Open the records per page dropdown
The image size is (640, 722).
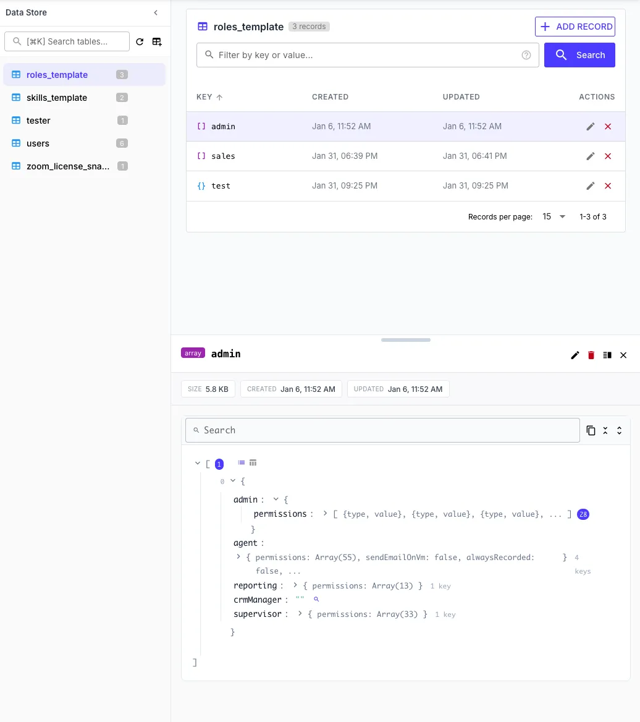pos(553,216)
